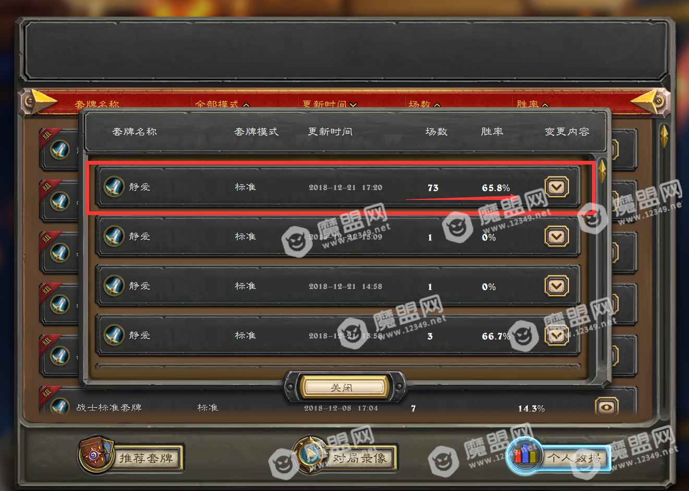Click the warrior sword icon of the 73-game 静爱 deck
This screenshot has width=689, height=491.
click(114, 186)
